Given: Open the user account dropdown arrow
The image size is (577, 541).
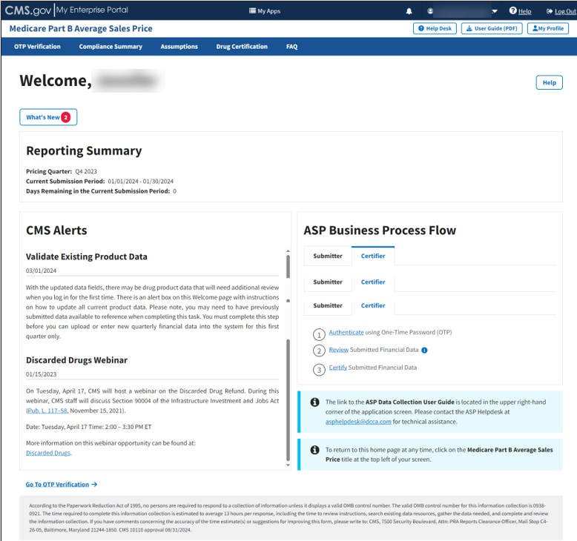Looking at the screenshot, I should [495, 11].
